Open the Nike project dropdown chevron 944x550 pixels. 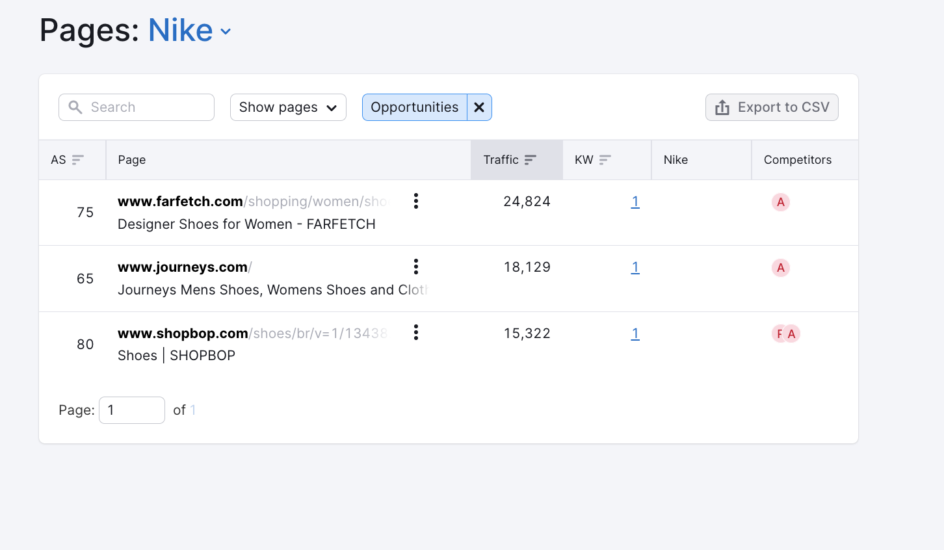[x=226, y=31]
